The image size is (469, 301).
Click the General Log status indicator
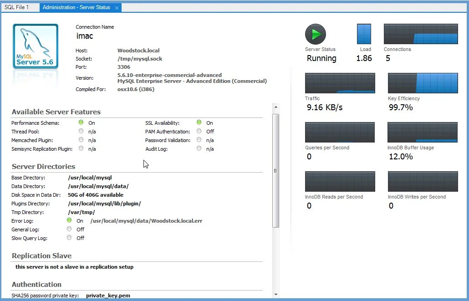69,229
